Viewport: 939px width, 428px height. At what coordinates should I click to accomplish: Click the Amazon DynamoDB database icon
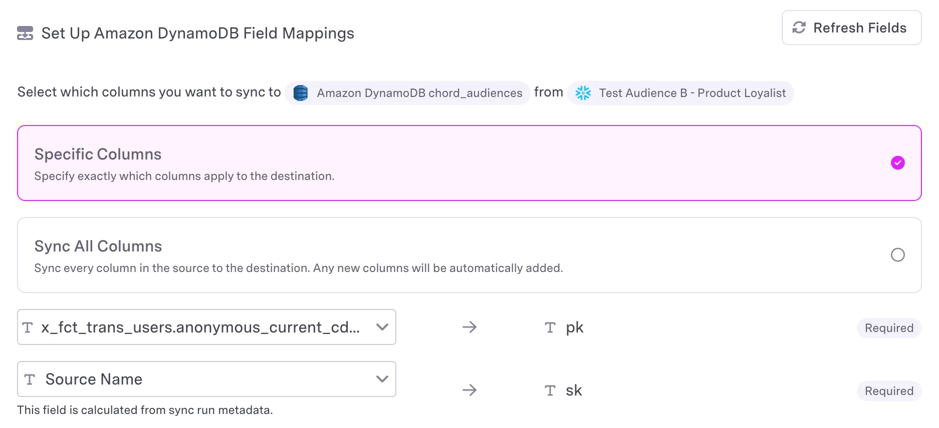301,93
